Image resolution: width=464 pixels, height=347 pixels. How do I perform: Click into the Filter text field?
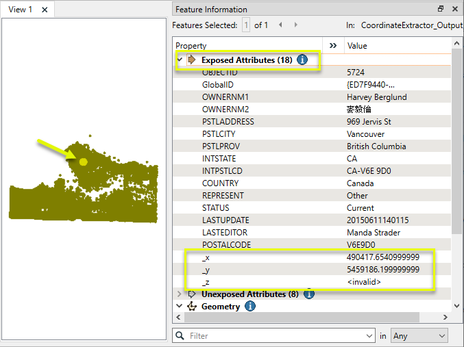tap(274, 336)
